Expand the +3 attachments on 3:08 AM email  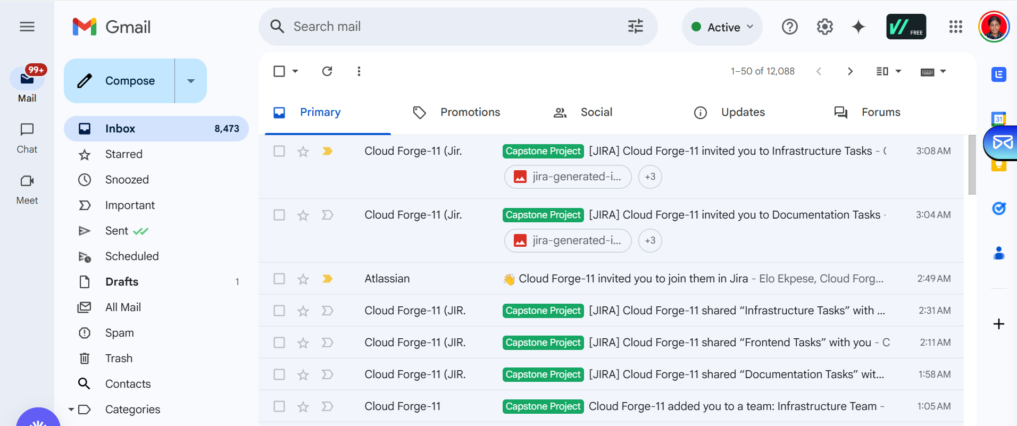(x=650, y=177)
